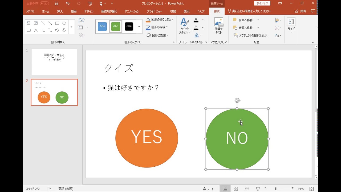This screenshot has width=341, height=192.
Task: Select slide 1 thumbnail
Action: tap(54, 62)
